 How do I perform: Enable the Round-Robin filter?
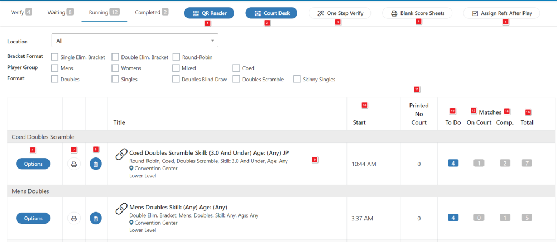176,57
